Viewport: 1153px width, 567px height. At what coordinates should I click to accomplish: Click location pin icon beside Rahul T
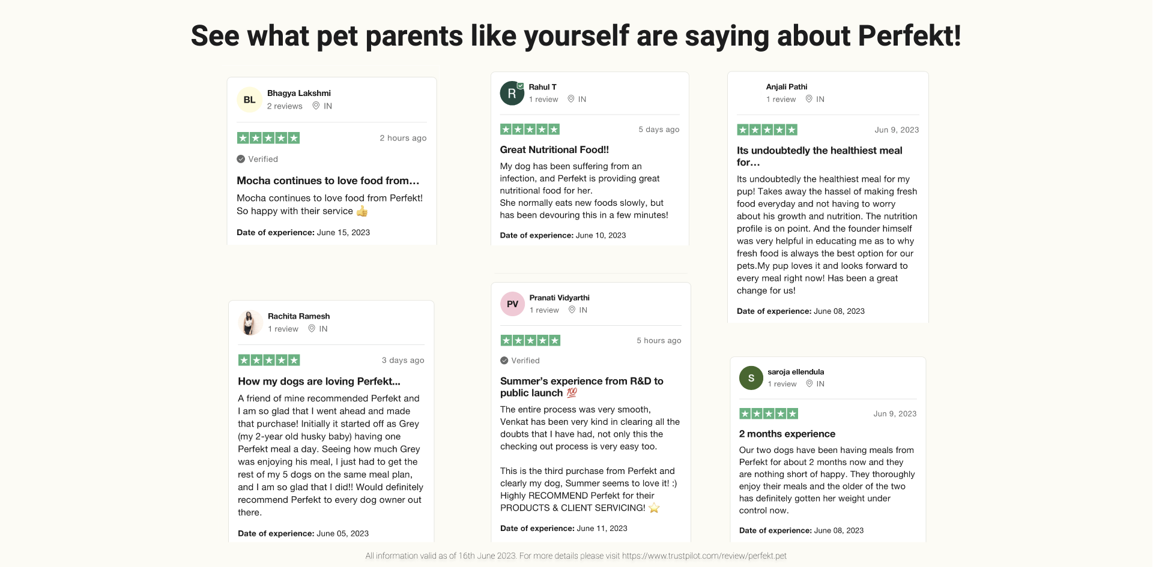571,99
